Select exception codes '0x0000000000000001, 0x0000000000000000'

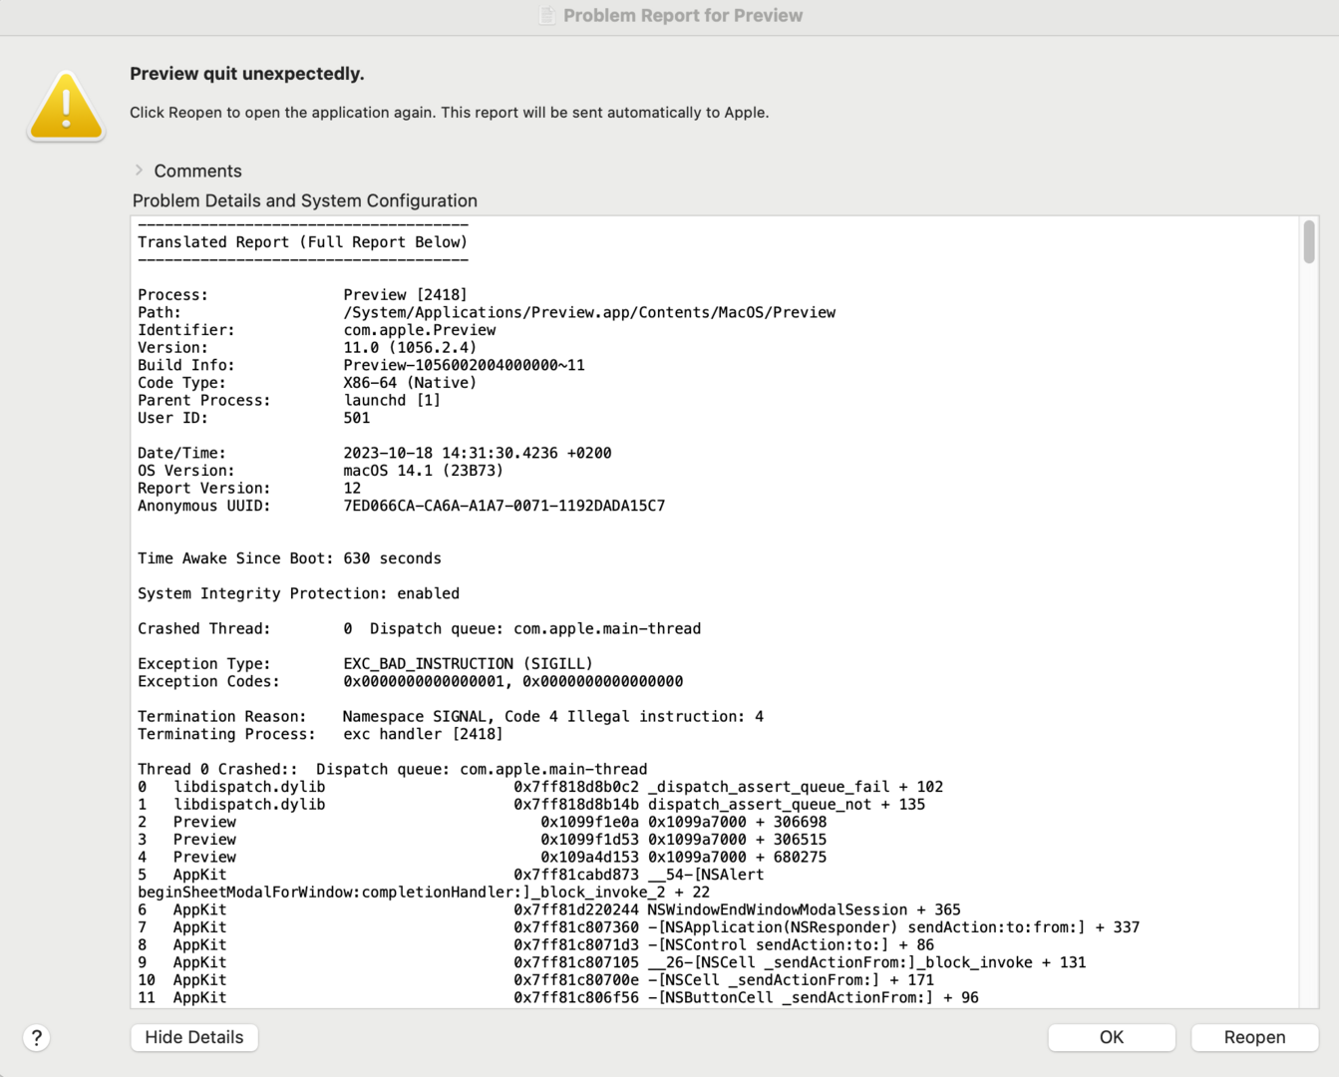513,681
